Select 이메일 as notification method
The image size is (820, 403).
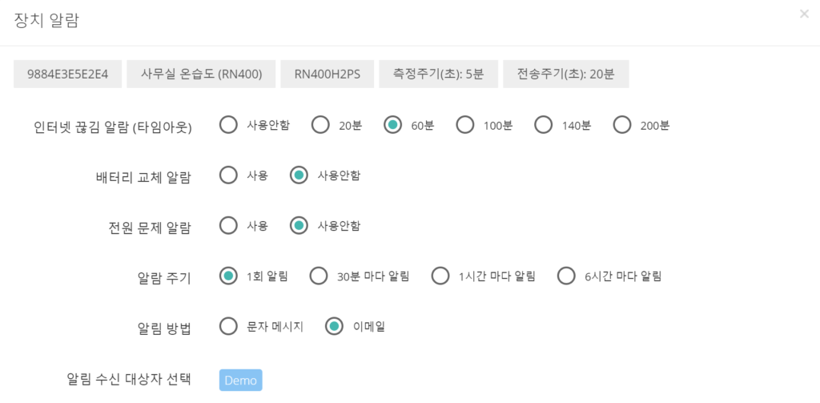click(x=334, y=326)
